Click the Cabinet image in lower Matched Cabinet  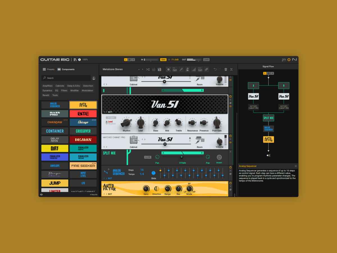pyautogui.click(x=134, y=140)
